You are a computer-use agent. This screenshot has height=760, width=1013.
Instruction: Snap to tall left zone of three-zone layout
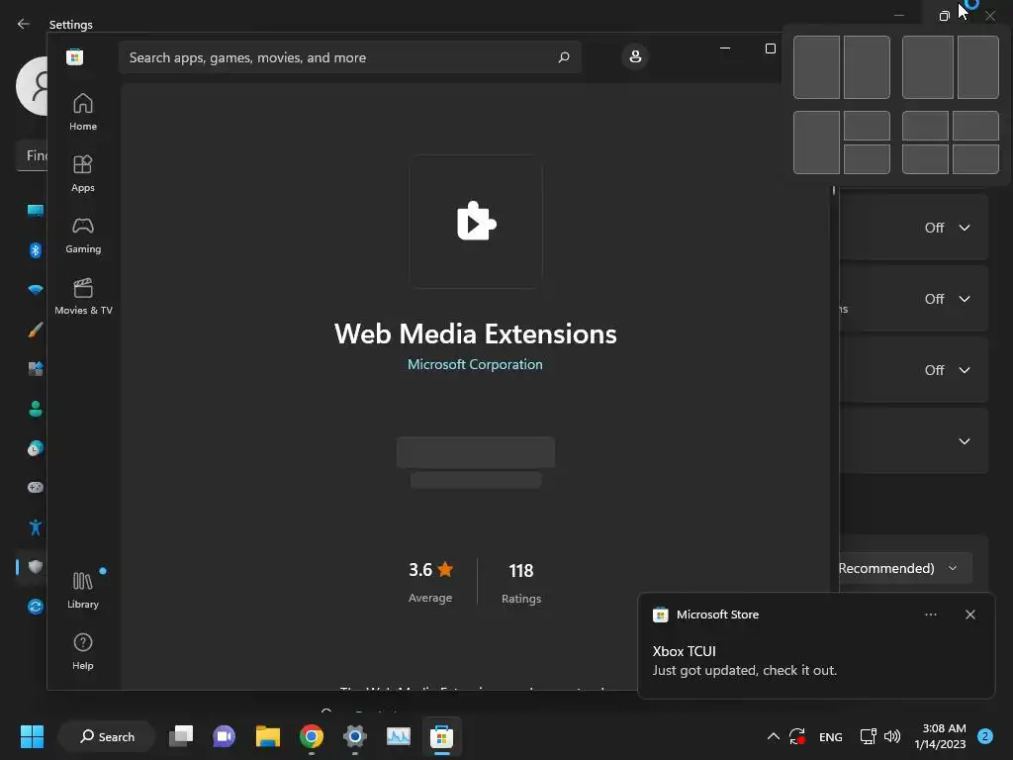pos(816,142)
